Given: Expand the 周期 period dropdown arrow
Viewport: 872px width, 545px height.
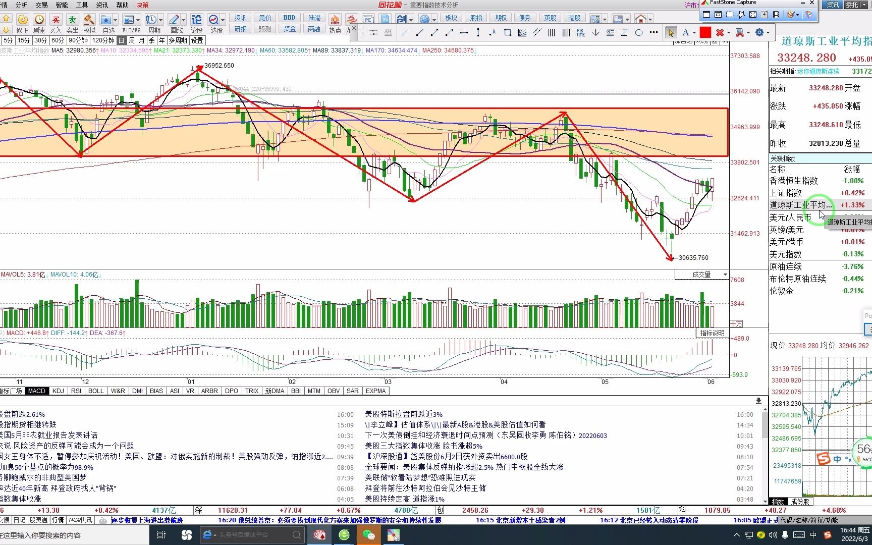Looking at the screenshot, I should coord(161,20).
